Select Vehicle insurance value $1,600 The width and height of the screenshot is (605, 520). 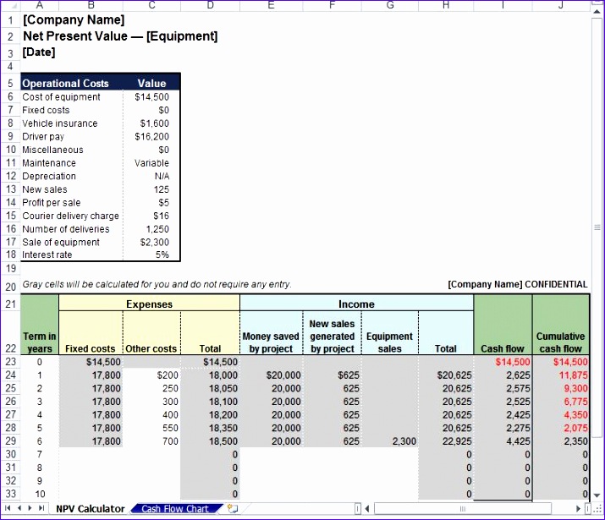pyautogui.click(x=151, y=123)
